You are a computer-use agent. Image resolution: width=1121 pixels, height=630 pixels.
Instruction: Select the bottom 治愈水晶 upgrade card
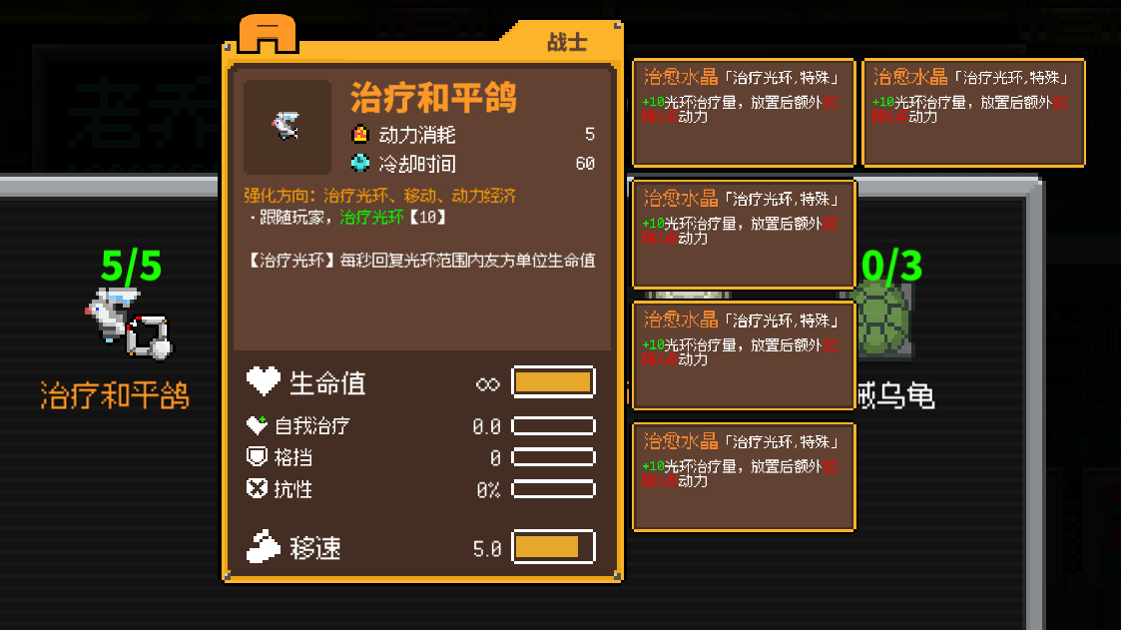point(744,477)
